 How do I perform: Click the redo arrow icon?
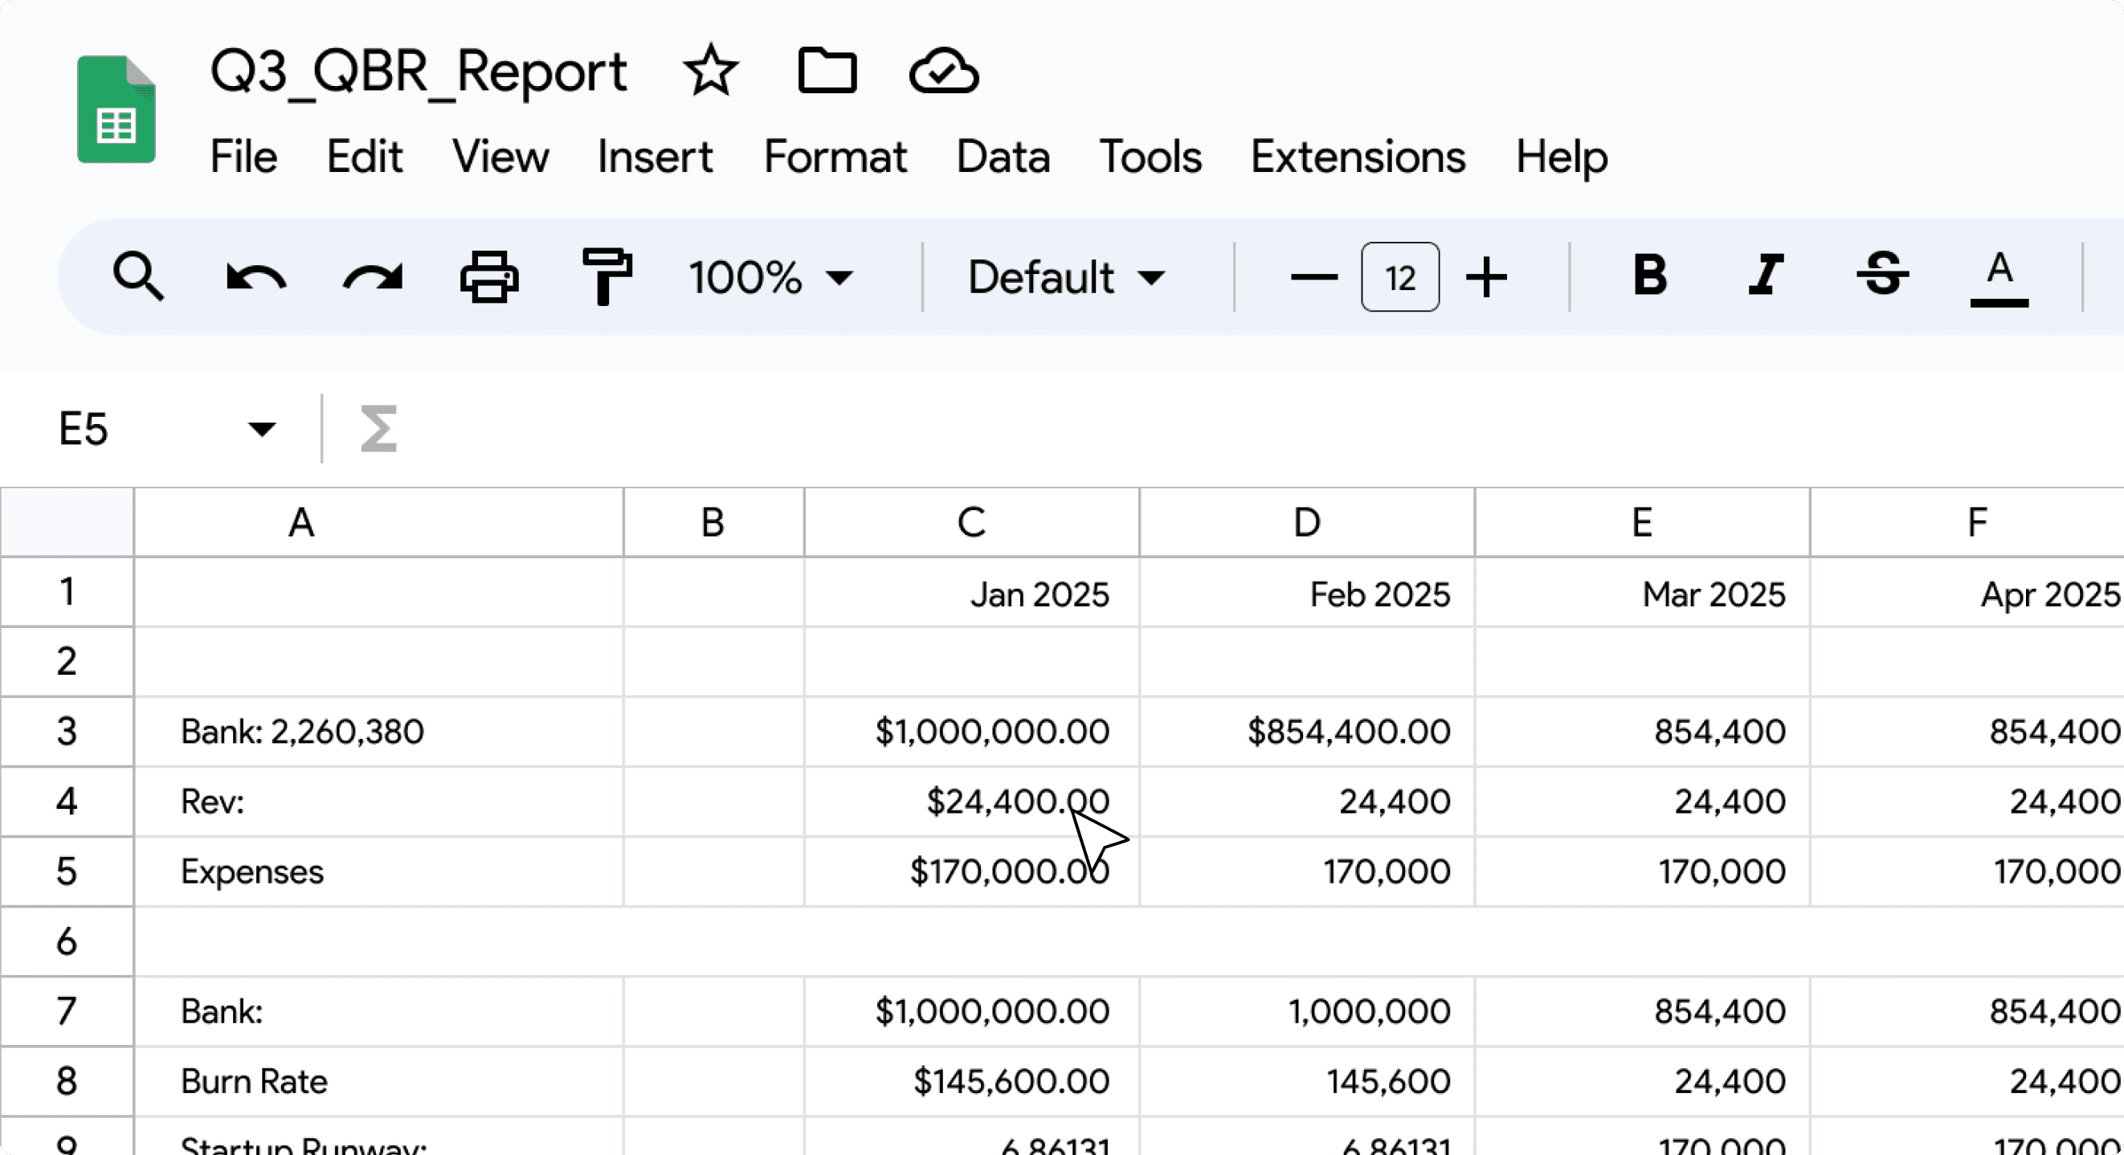[372, 277]
